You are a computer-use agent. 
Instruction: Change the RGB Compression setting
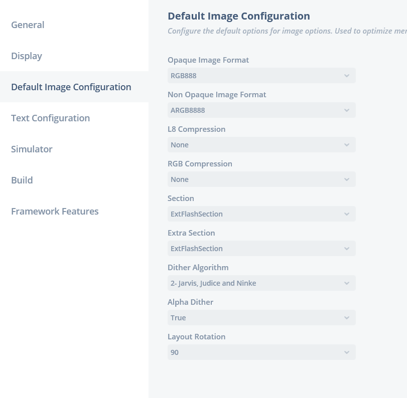tap(261, 179)
